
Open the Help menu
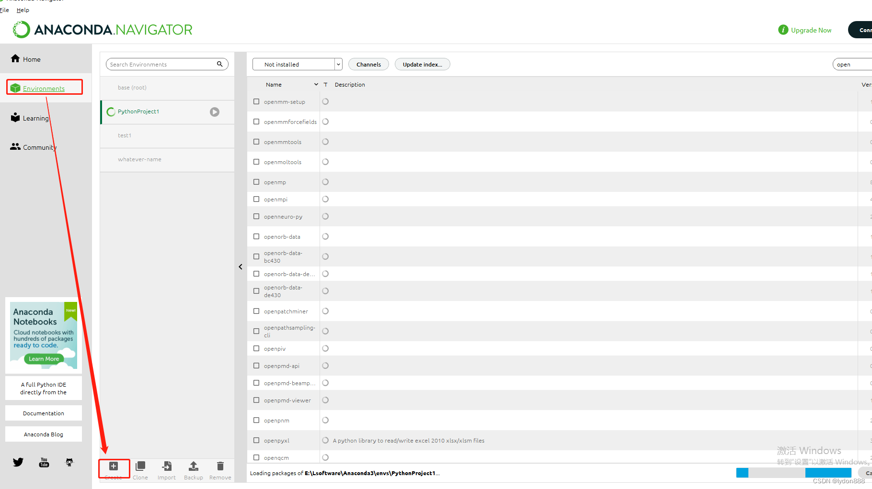point(23,10)
